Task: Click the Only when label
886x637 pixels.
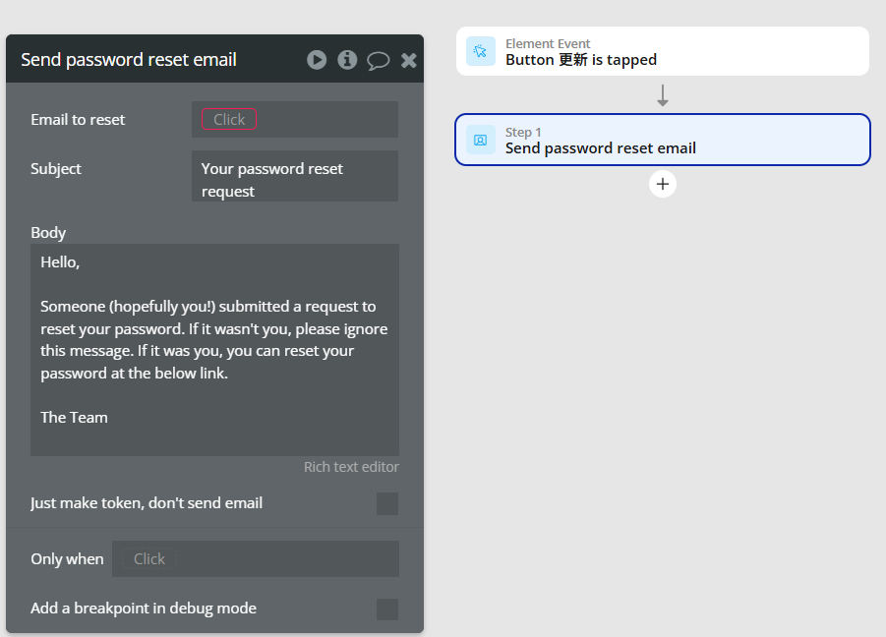Action: point(67,559)
